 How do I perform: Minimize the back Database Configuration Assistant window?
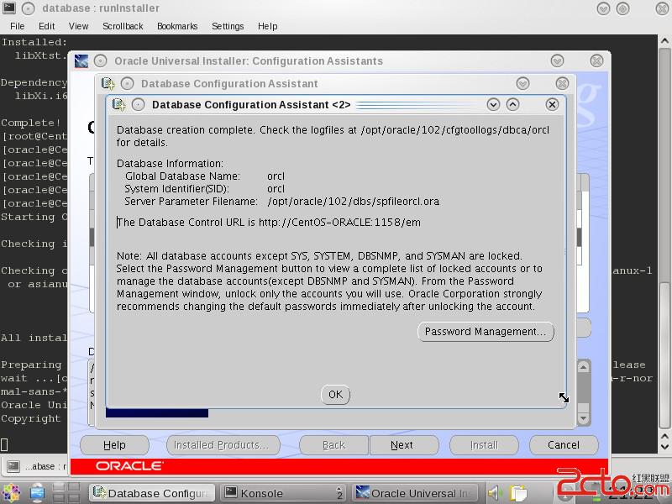click(522, 83)
